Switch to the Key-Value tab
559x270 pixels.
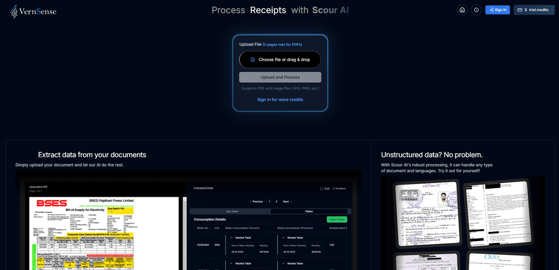tap(232, 211)
